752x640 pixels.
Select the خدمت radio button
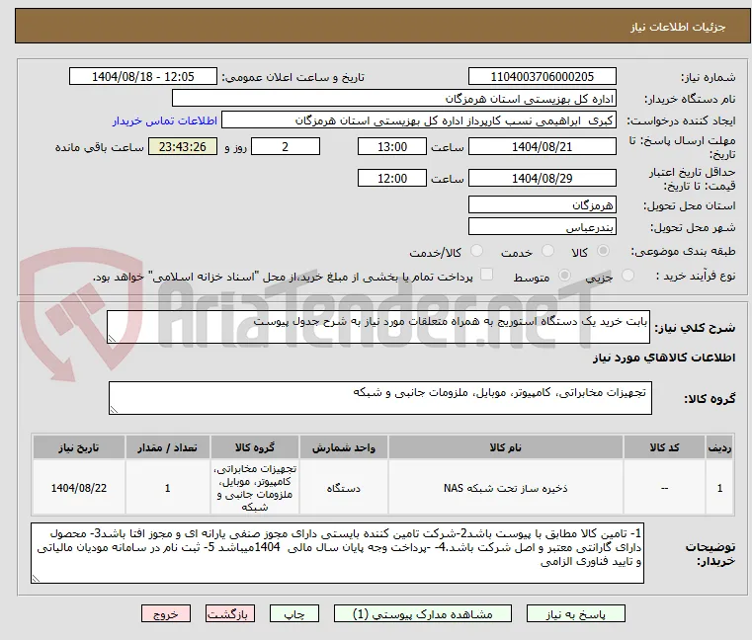pos(547,251)
